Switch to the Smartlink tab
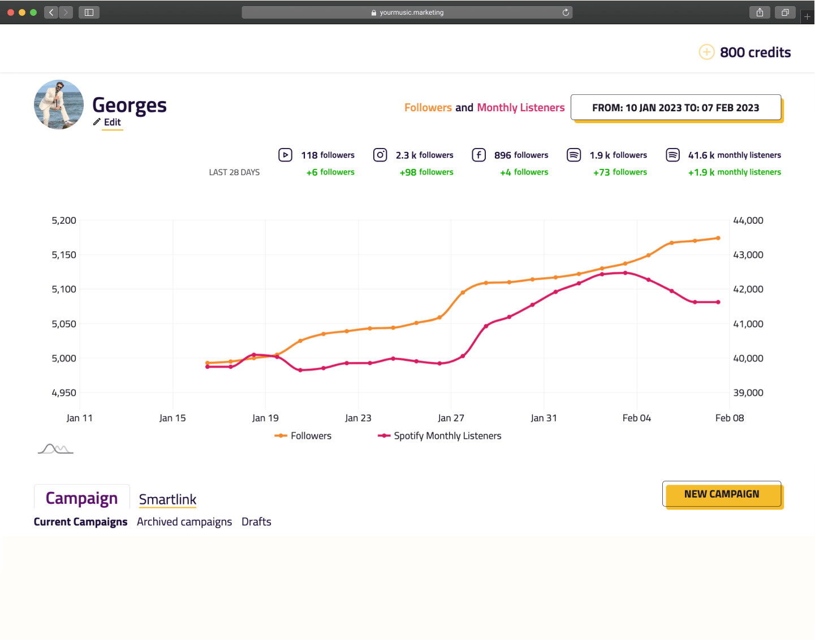The width and height of the screenshot is (815, 640). point(167,499)
